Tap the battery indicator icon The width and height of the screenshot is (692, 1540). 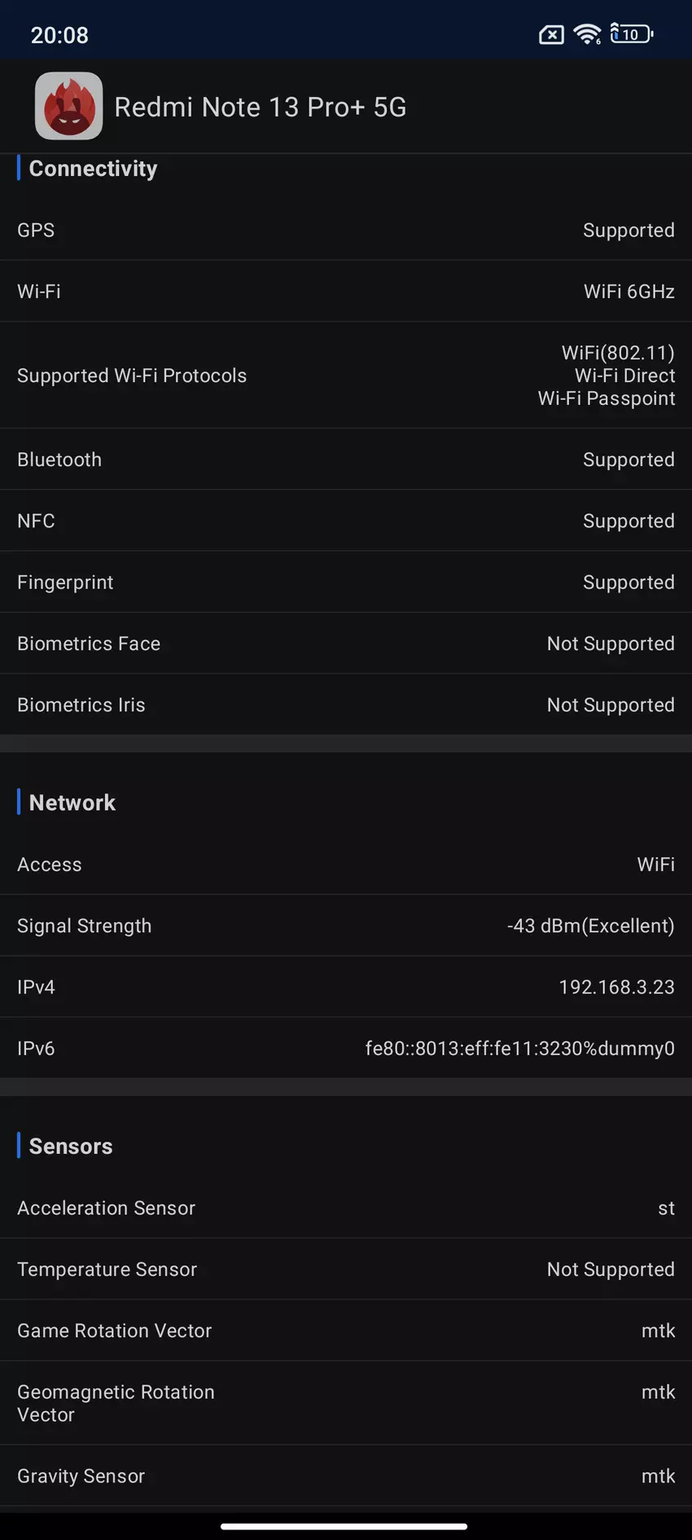click(632, 34)
